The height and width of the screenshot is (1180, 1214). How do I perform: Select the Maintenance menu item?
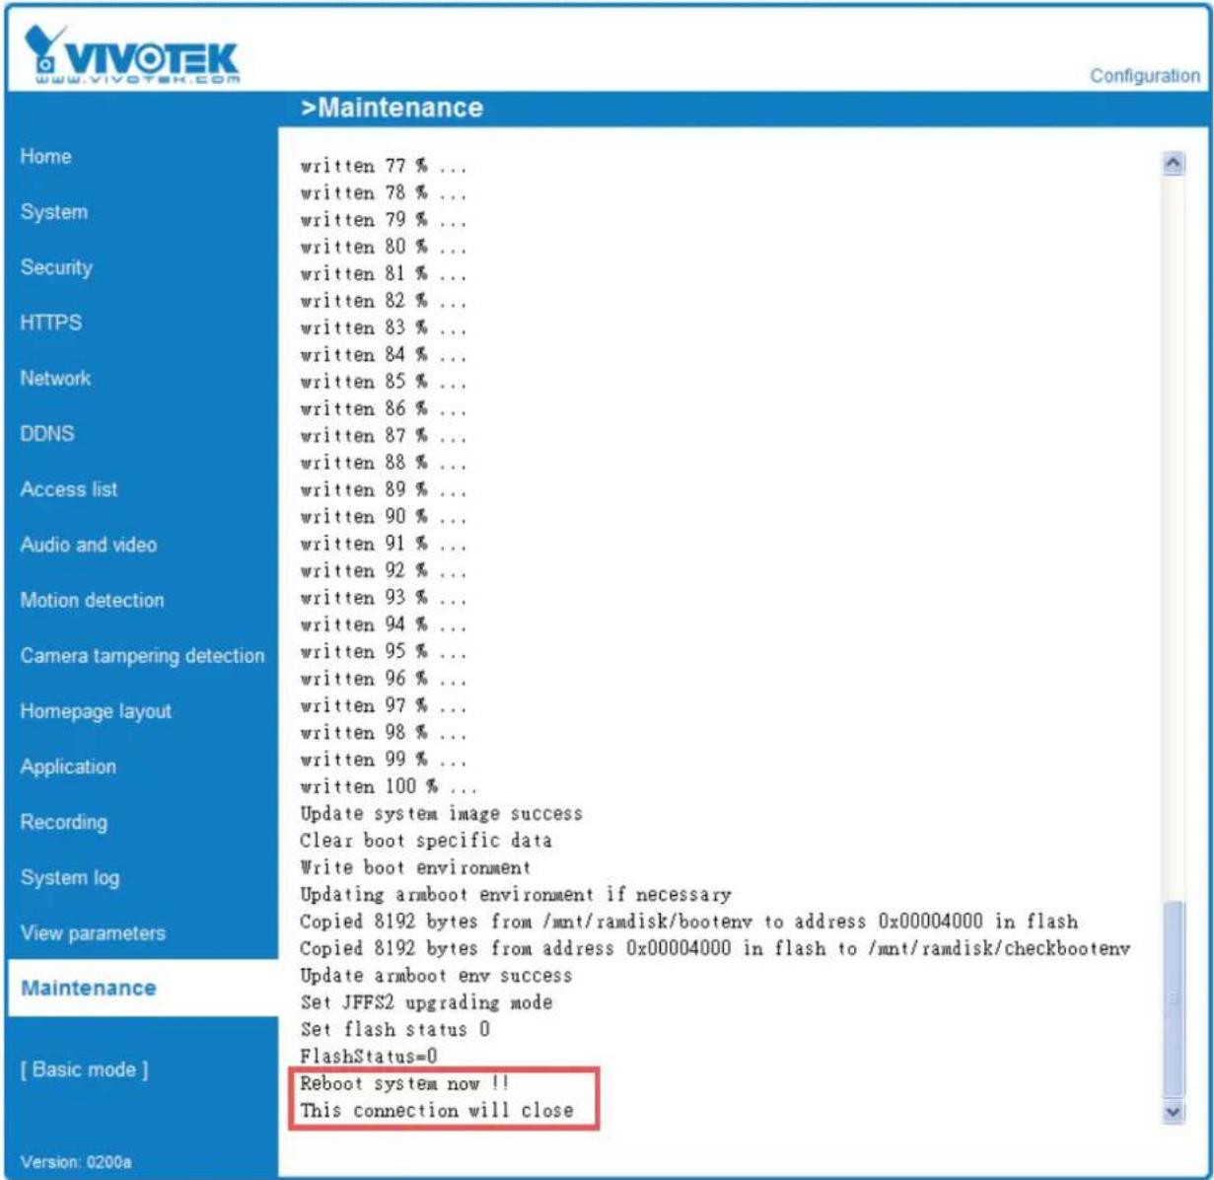89,988
